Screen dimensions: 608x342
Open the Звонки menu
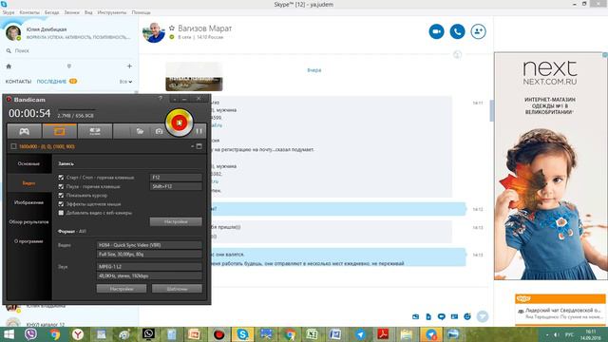coord(72,12)
